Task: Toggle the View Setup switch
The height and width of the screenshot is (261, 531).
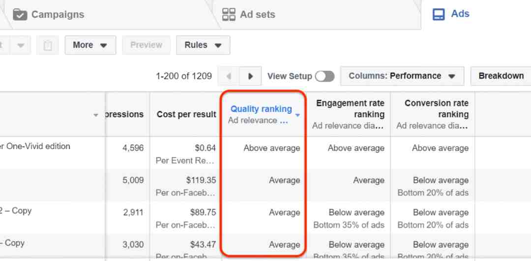Action: [324, 77]
